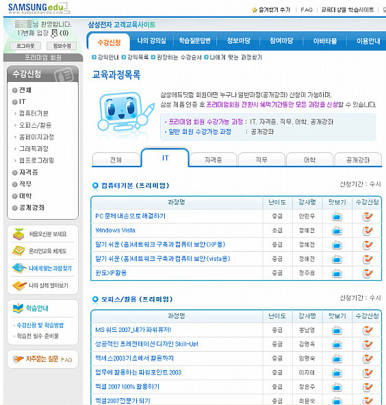This screenshot has height=405, width=386.
Task: Click the enroll icon for 엑셀 2007 100% 활용하기
Action: coord(368,387)
